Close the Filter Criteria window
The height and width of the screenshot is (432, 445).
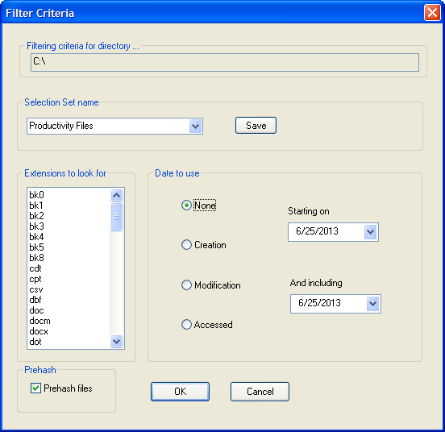pos(432,13)
